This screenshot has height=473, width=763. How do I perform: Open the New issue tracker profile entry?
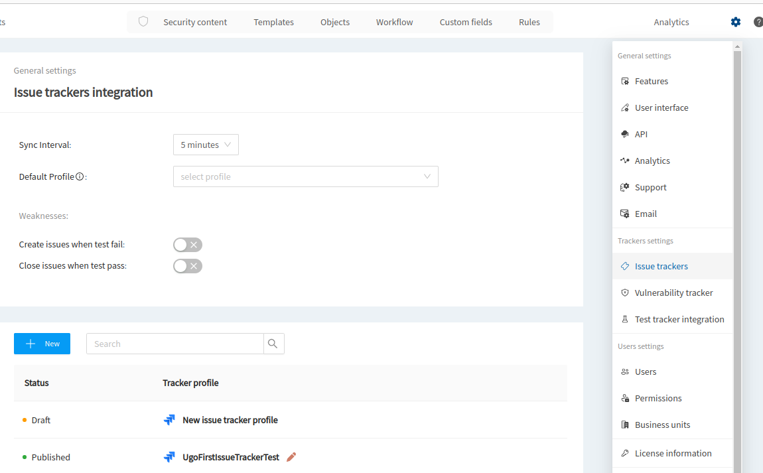point(230,420)
